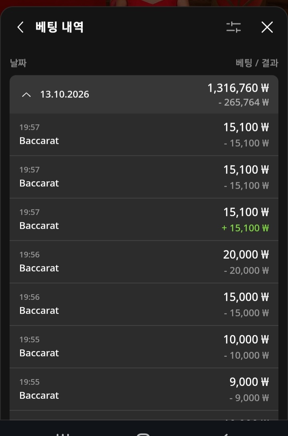
Task: Open the filter sliders icon
Action: pos(233,27)
